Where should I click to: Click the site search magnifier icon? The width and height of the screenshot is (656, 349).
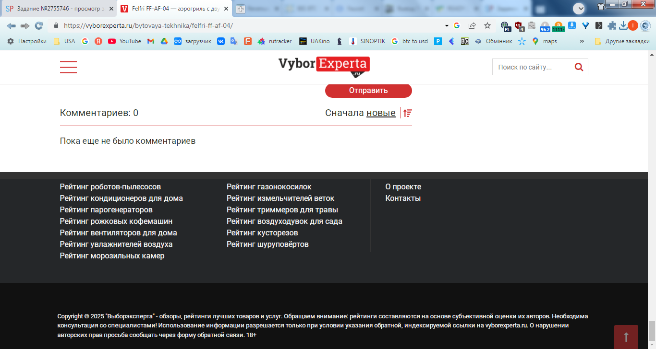(579, 67)
